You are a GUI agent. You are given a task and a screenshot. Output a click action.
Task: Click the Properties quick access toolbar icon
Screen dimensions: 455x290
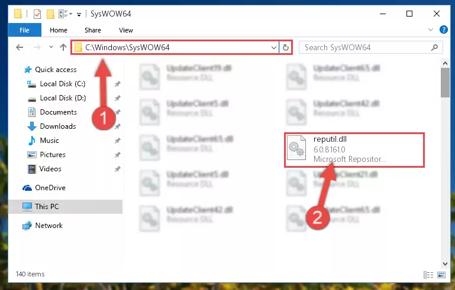point(37,14)
